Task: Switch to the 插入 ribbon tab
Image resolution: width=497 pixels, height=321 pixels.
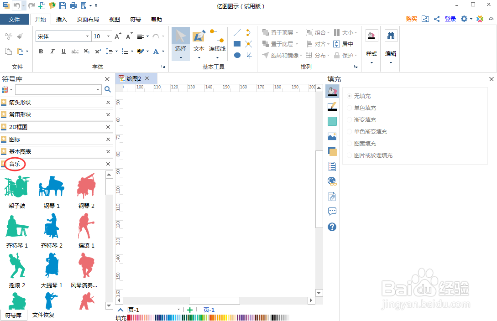Action: 62,19
